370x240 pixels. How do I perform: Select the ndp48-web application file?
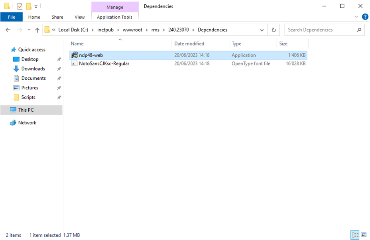coord(188,55)
